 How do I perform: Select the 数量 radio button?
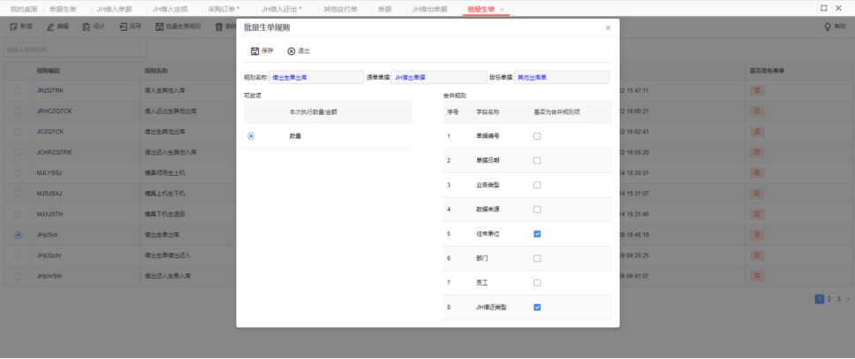pyautogui.click(x=251, y=136)
